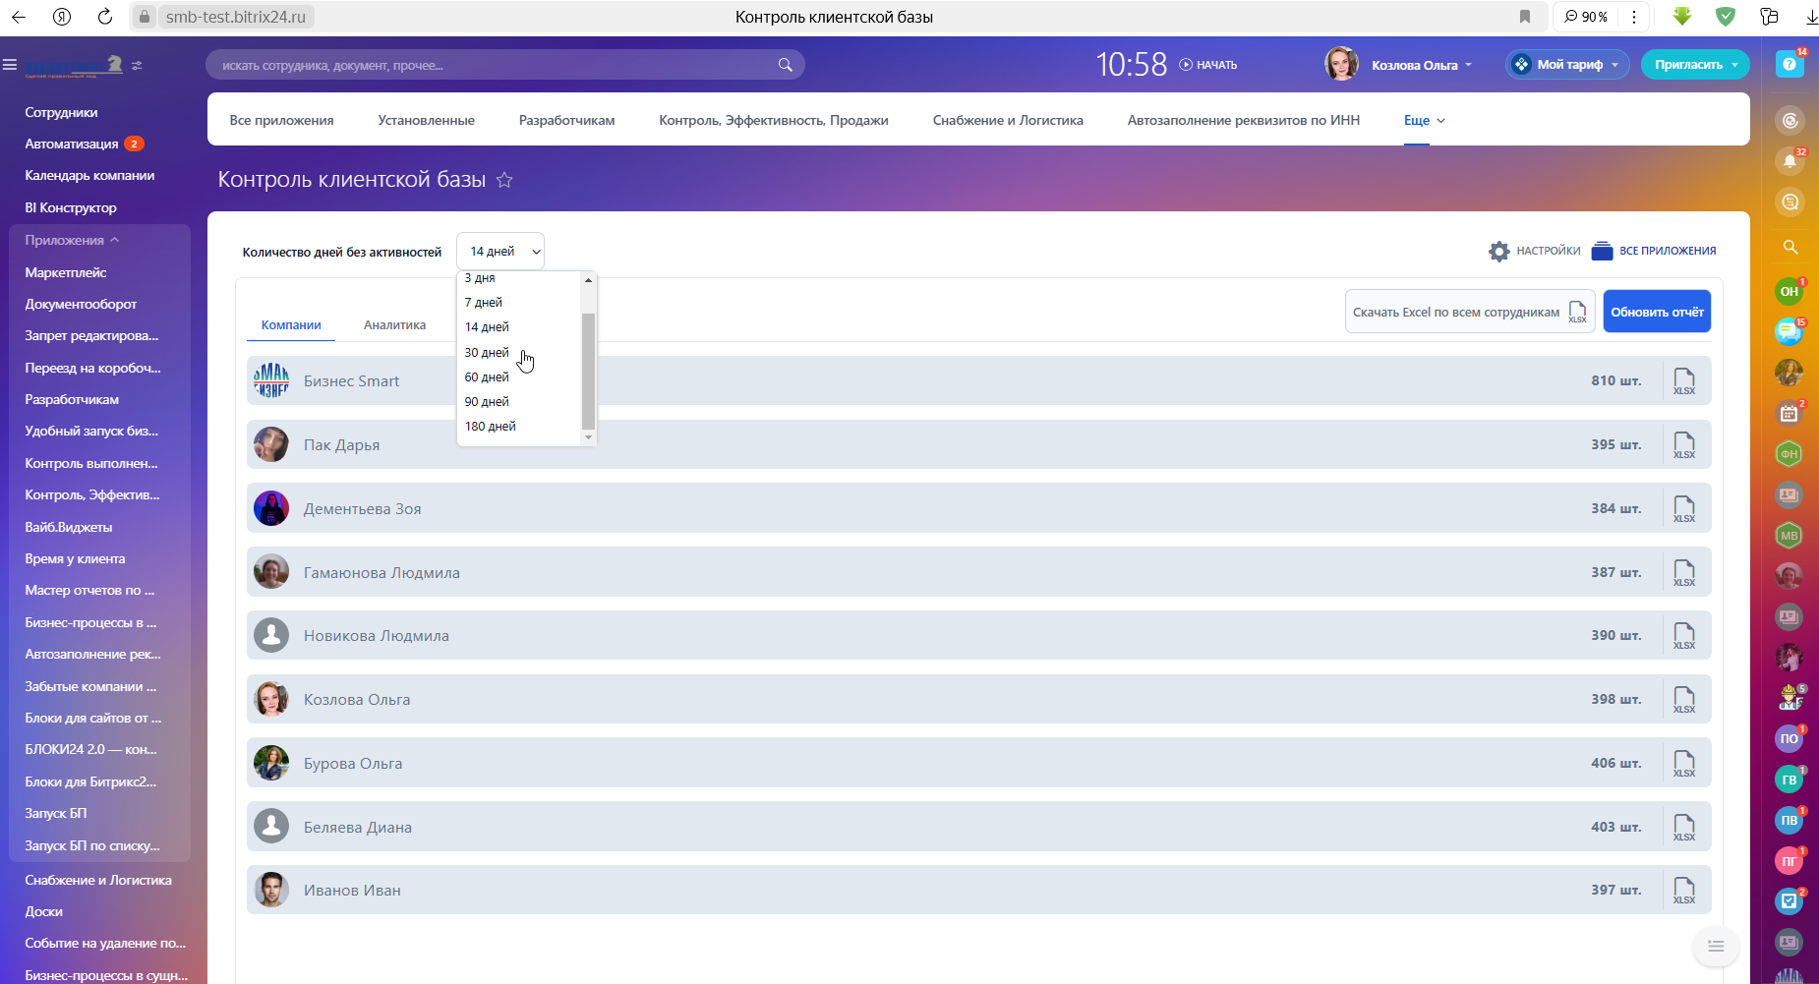The image size is (1819, 984).
Task: Reload the browser page
Action: coord(105,17)
